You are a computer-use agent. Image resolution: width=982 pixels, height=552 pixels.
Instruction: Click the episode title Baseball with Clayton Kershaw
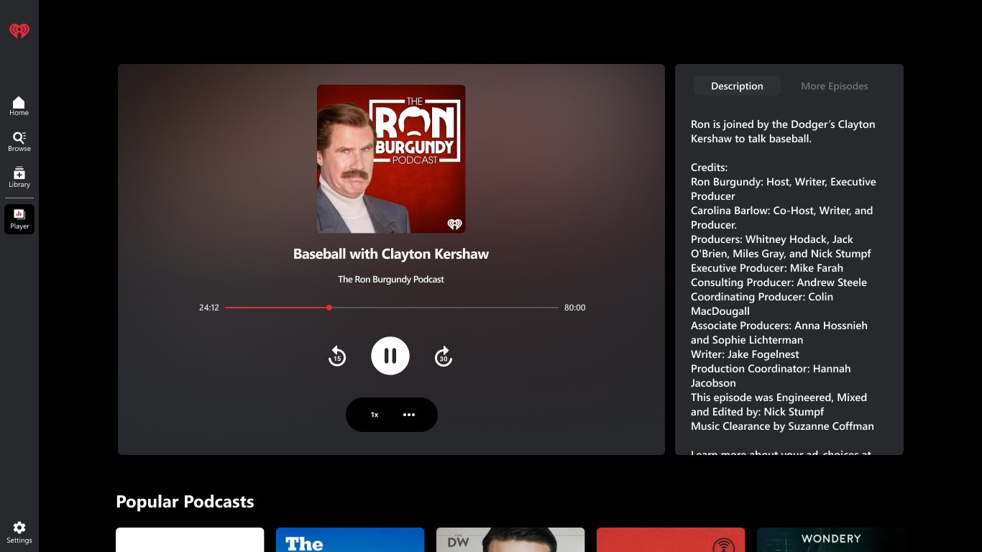pos(390,254)
